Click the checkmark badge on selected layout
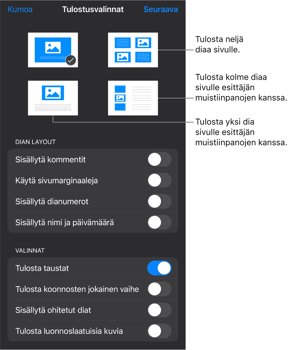The width and height of the screenshot is (293, 350). tap(71, 60)
